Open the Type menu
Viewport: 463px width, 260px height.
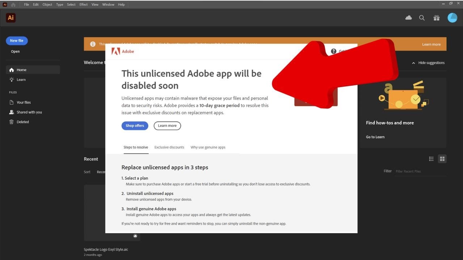(60, 5)
